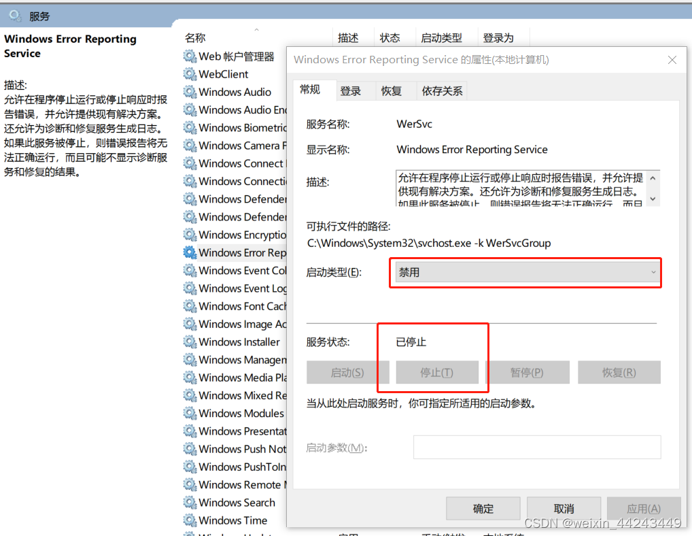Click the gear icon beside WebClient

point(190,73)
